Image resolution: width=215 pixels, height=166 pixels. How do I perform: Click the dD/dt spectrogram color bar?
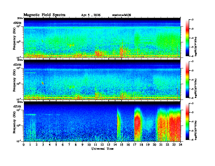tap(187, 80)
